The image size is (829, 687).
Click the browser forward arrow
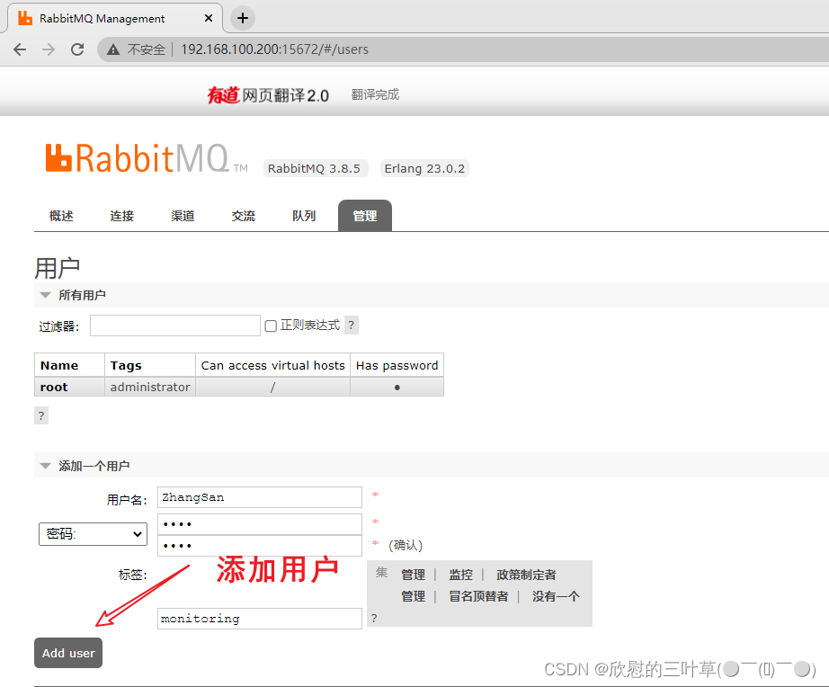pos(49,49)
